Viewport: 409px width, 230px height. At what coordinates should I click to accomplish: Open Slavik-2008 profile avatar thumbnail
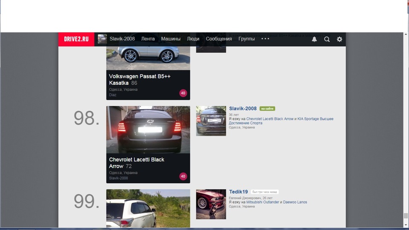(x=211, y=121)
